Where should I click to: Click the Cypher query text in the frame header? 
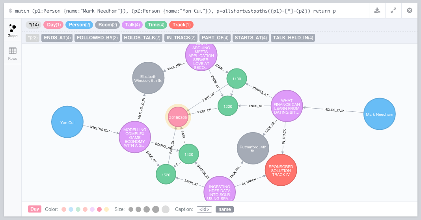coord(175,11)
